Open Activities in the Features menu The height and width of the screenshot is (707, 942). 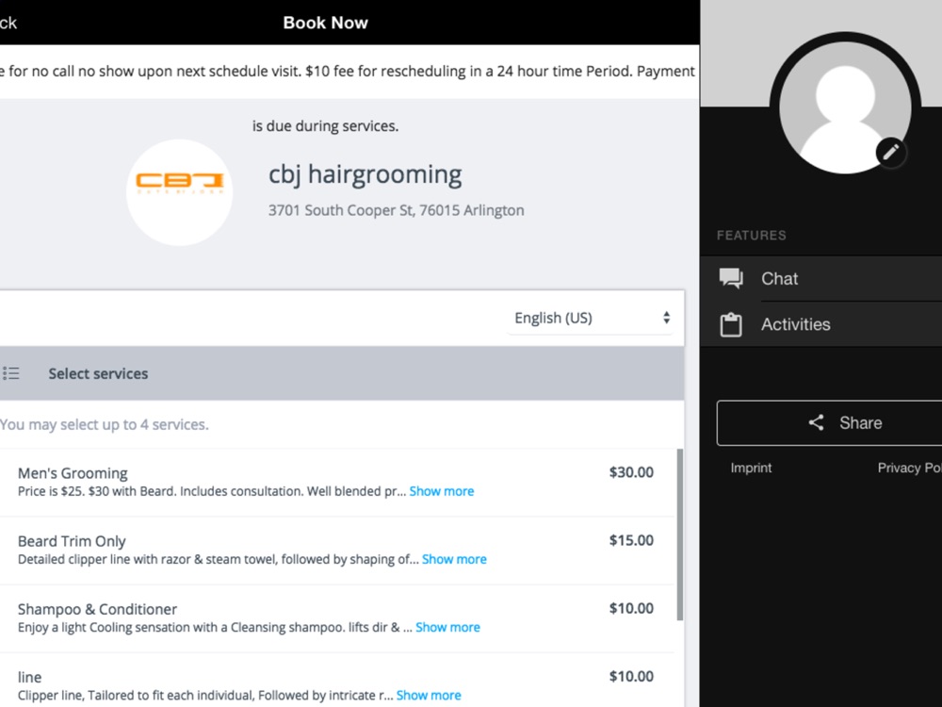pyautogui.click(x=821, y=324)
